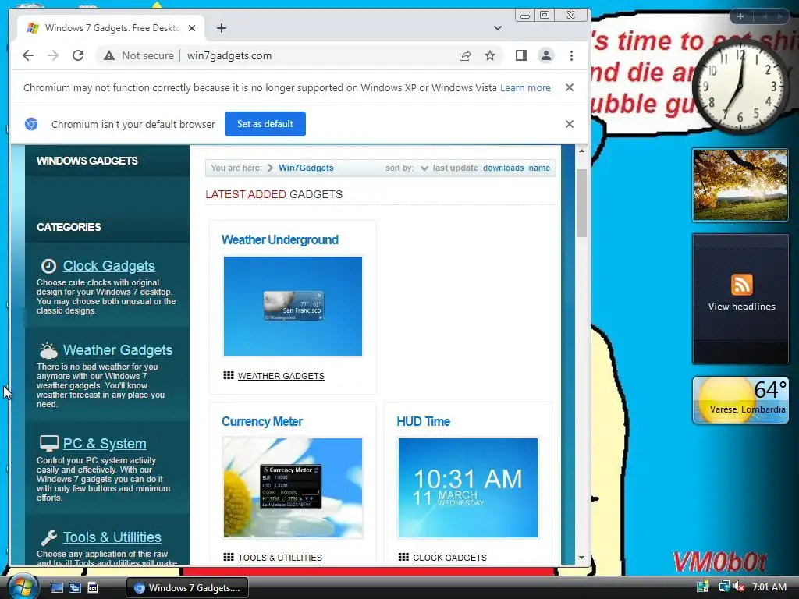This screenshot has height=599, width=799.
Task: Open Chromium's three-dot menu
Action: click(x=571, y=55)
